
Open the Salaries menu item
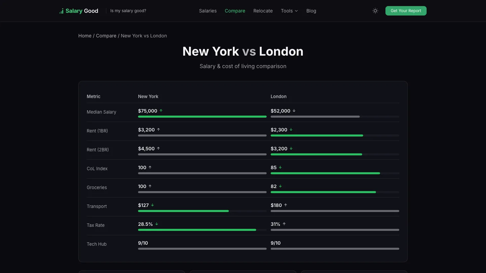point(208,11)
